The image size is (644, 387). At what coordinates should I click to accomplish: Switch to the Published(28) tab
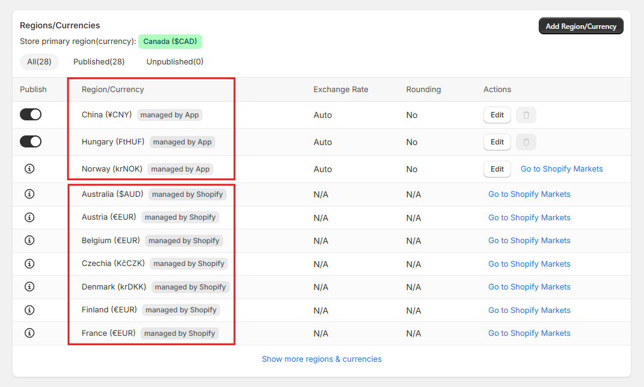point(99,61)
